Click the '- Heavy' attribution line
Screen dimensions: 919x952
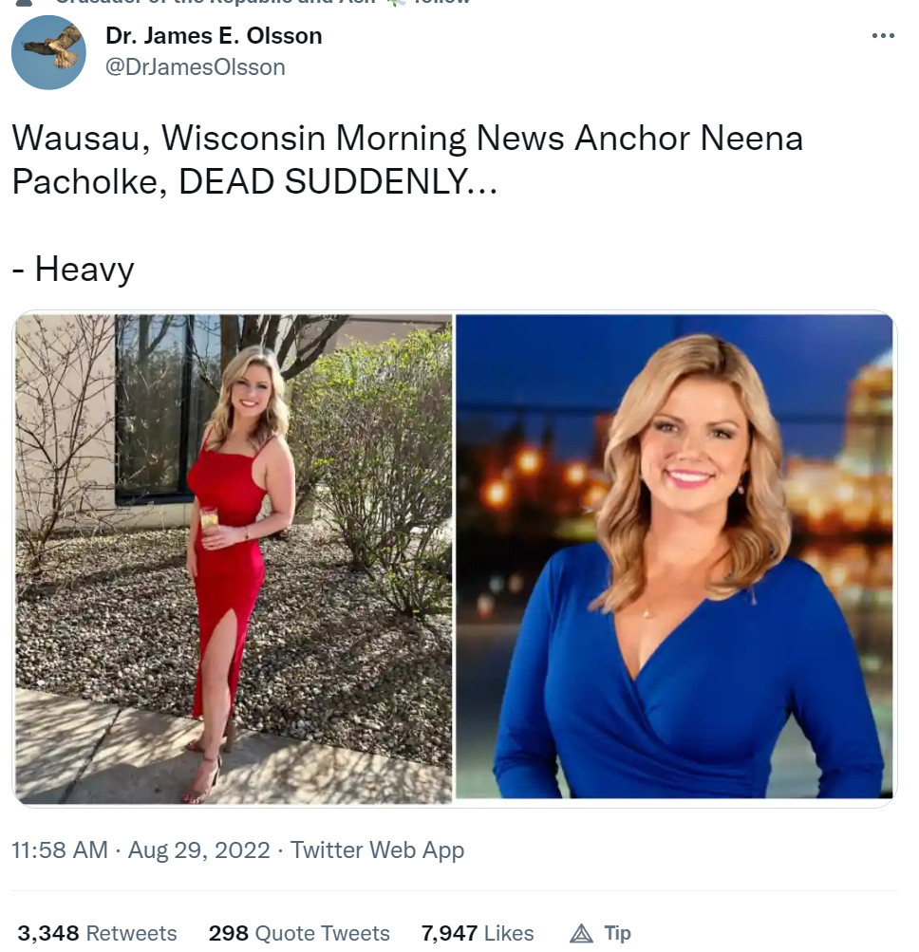click(73, 269)
